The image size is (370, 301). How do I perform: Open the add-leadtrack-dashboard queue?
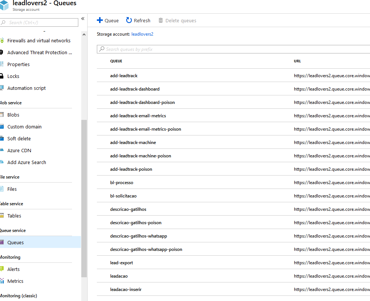[x=135, y=89]
